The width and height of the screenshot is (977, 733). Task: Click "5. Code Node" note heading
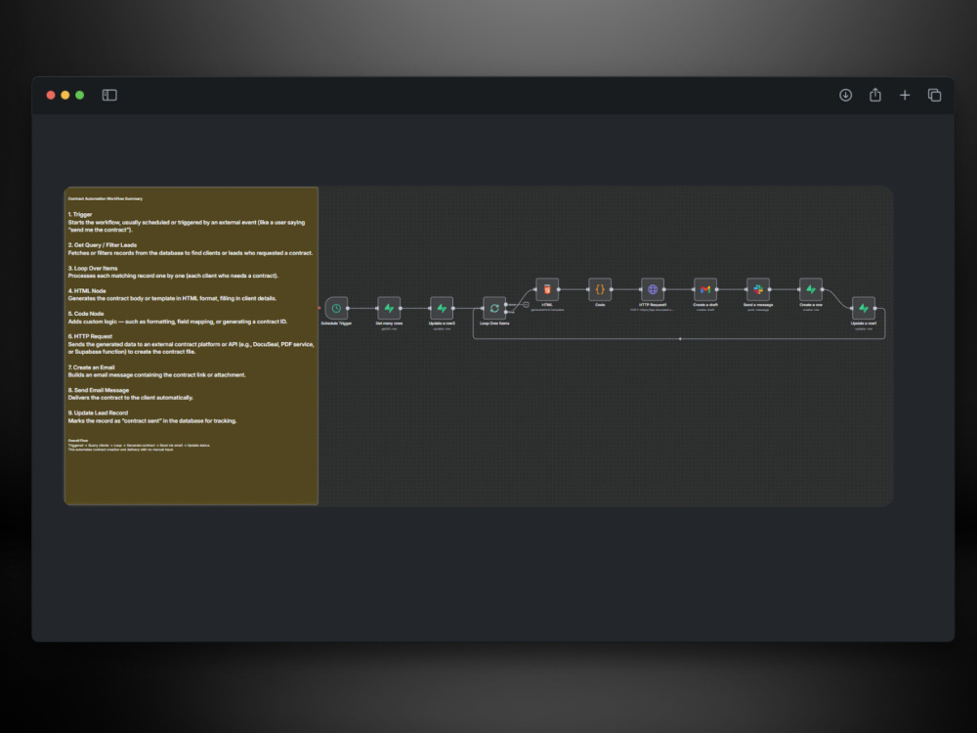[x=86, y=314]
